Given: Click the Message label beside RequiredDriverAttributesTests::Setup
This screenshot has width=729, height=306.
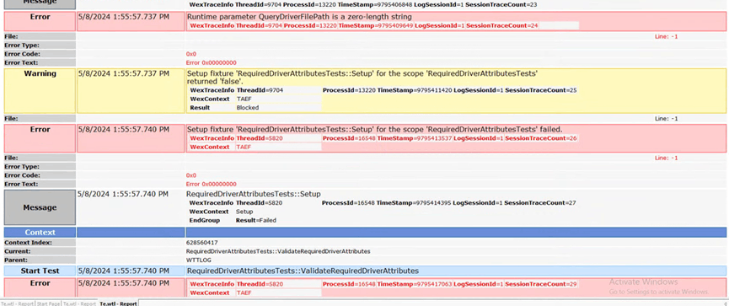Looking at the screenshot, I should tap(40, 207).
